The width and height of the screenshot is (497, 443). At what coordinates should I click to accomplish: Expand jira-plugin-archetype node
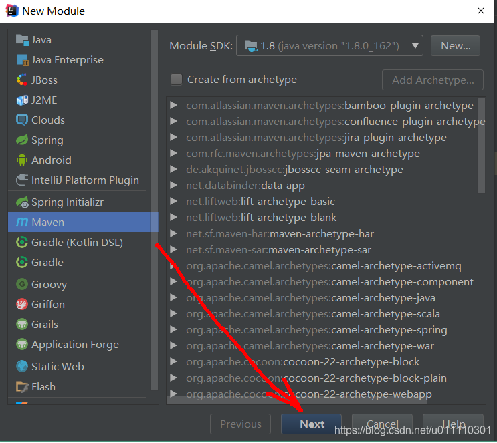pos(173,137)
